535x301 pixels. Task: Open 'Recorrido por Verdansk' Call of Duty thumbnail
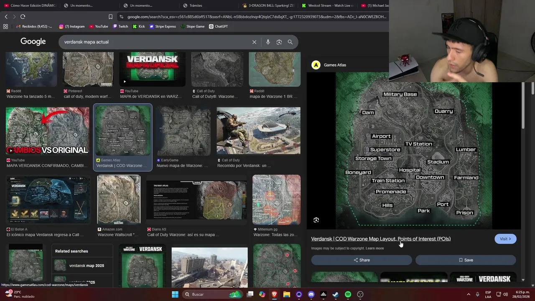tap(258, 131)
